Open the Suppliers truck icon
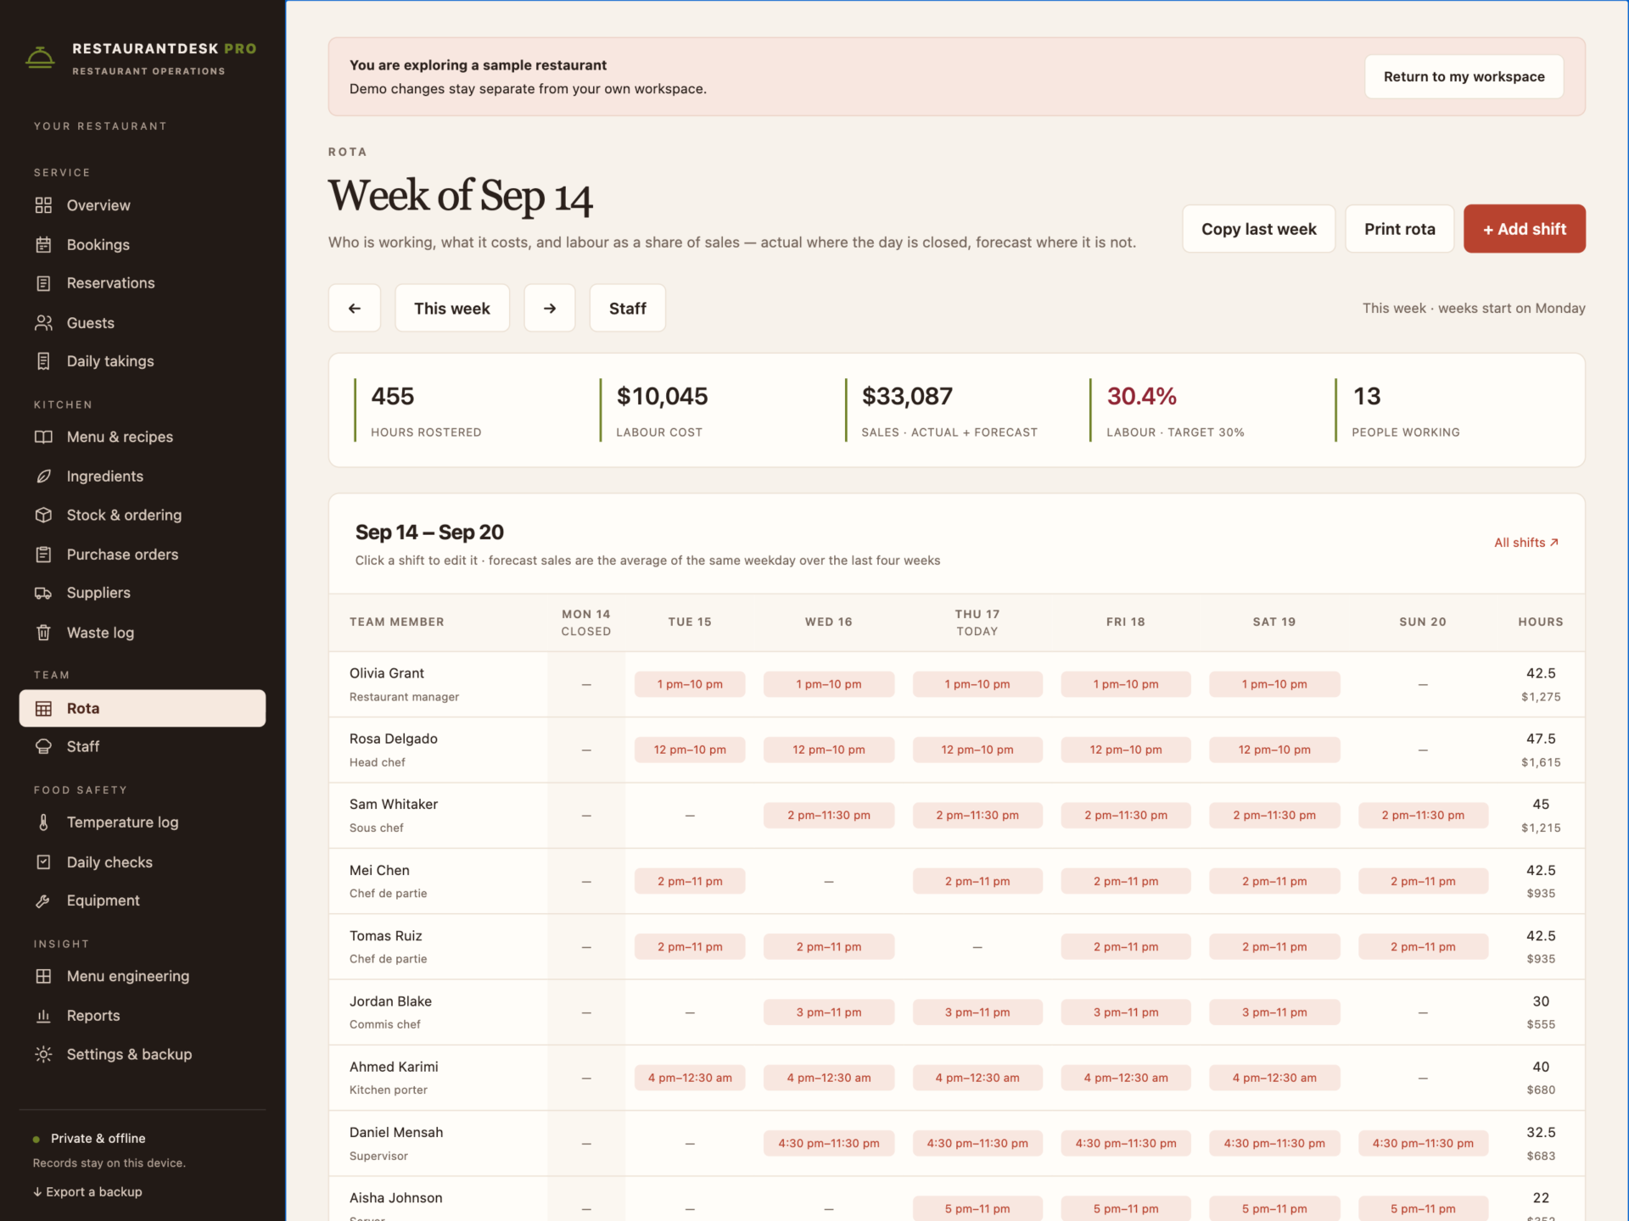Viewport: 1629px width, 1221px height. tap(43, 593)
